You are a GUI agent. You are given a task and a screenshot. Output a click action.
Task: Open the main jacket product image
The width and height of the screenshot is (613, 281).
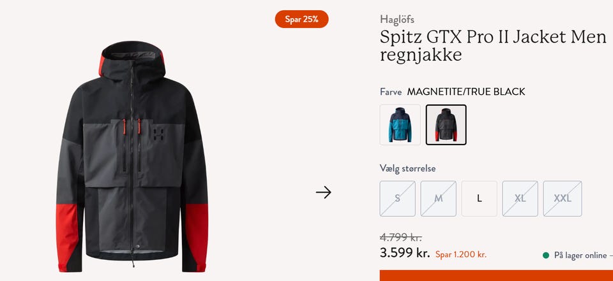[132, 156]
